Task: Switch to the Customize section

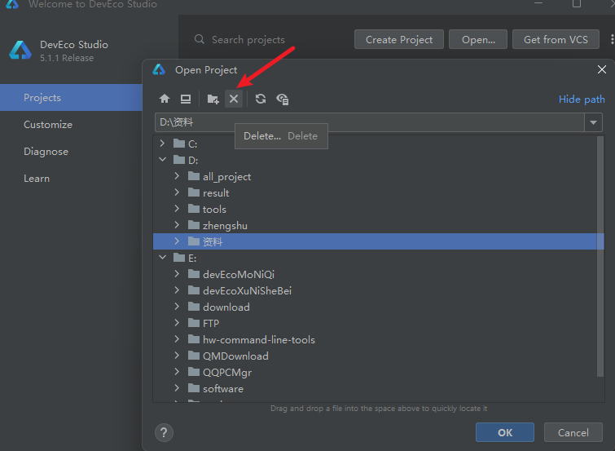Action: 48,125
